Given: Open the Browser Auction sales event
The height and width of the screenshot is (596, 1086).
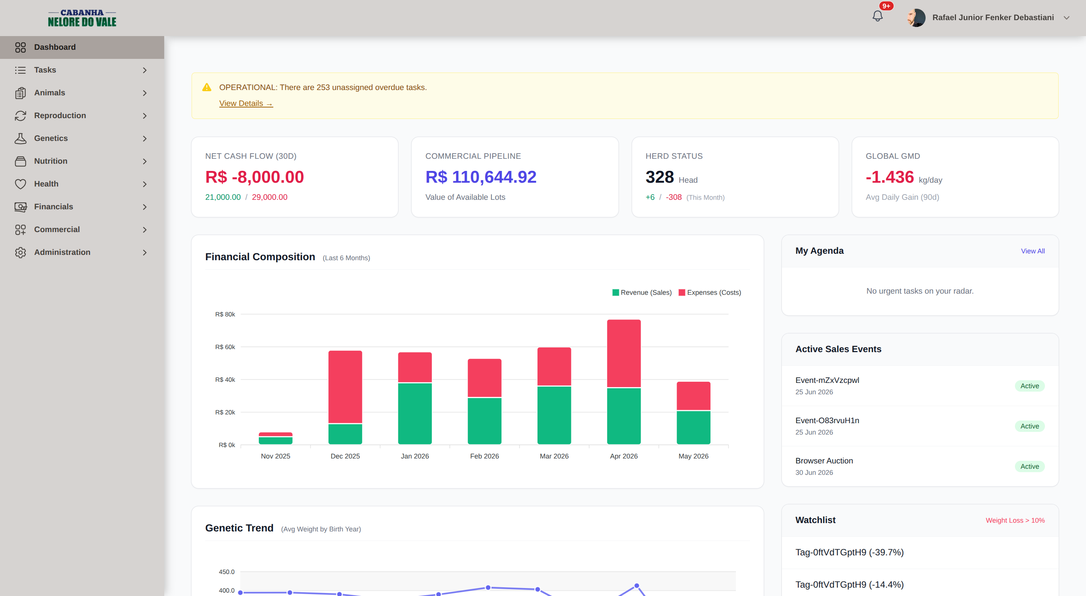Looking at the screenshot, I should (x=920, y=466).
